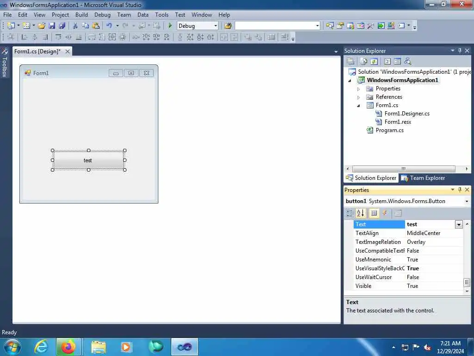Open the Project menu
Viewport: 474px width, 356px height.
(x=60, y=15)
